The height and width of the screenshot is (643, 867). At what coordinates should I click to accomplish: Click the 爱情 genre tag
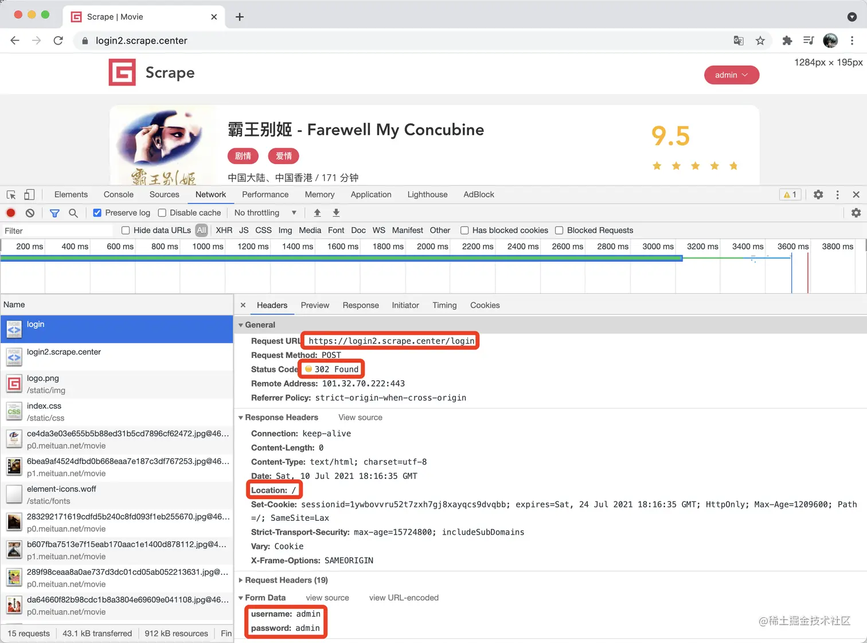coord(284,156)
